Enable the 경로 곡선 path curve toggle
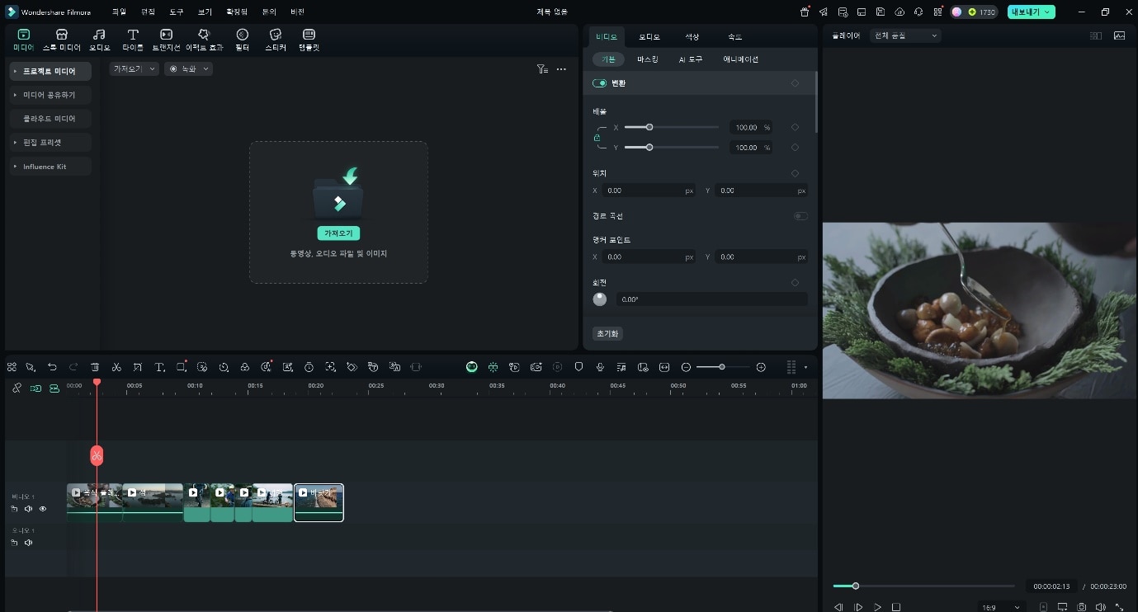Image resolution: width=1138 pixels, height=612 pixels. (800, 216)
